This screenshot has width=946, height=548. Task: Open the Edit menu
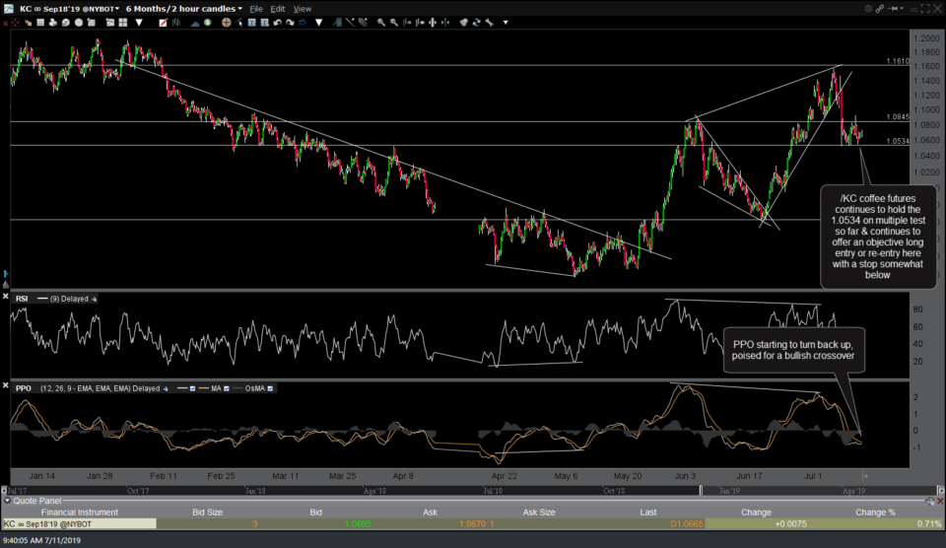tap(279, 9)
